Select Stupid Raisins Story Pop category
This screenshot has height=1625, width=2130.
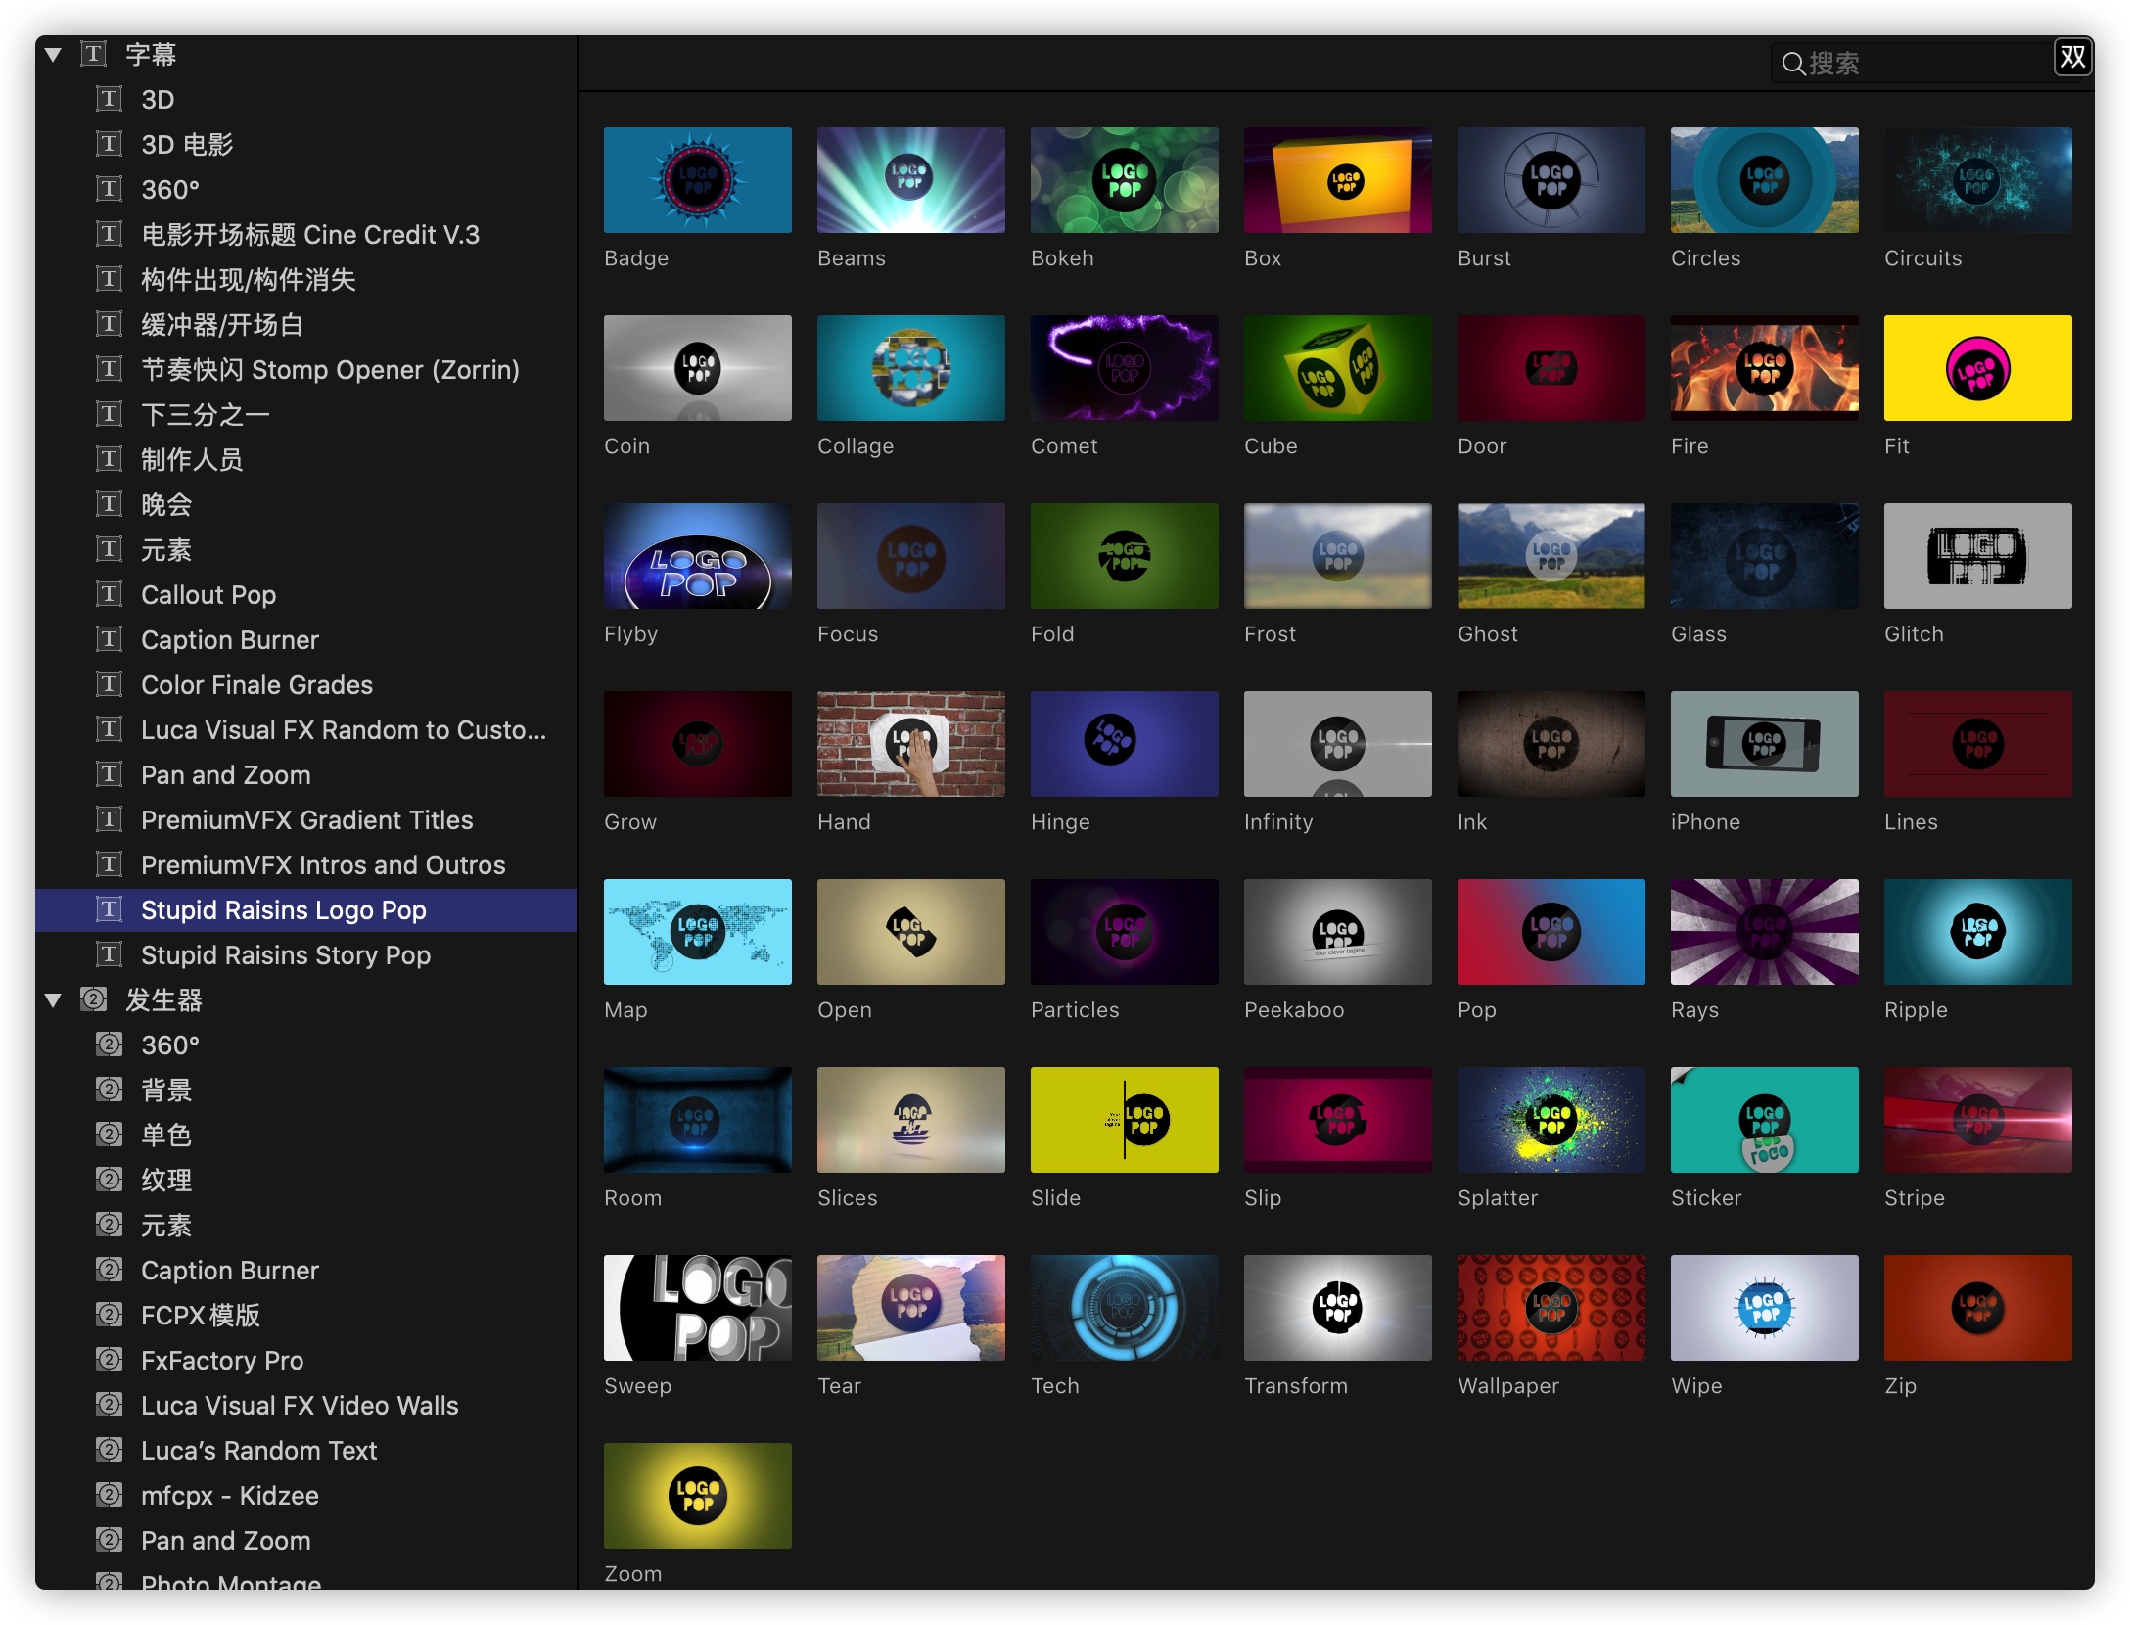click(285, 955)
